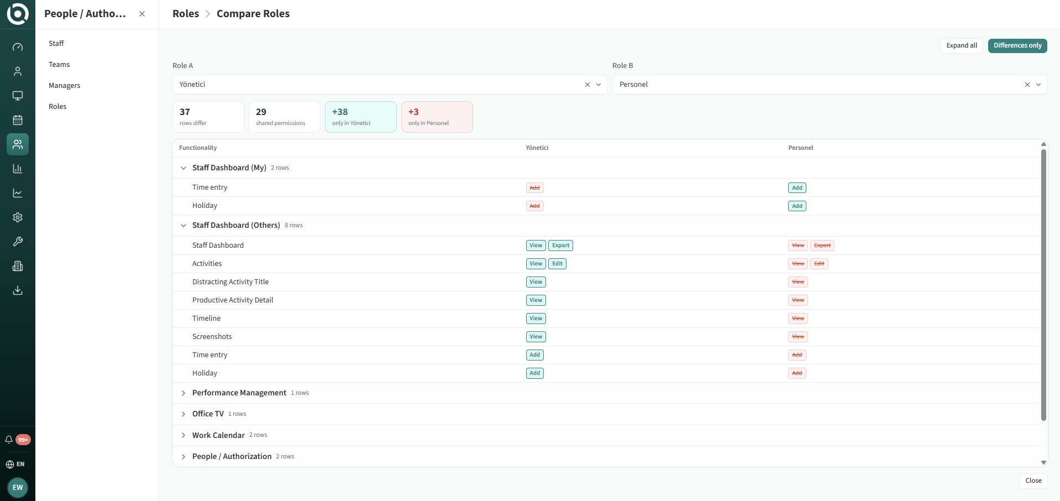Clear the Role B Personel selection
This screenshot has height=501, width=1060.
1027,85
